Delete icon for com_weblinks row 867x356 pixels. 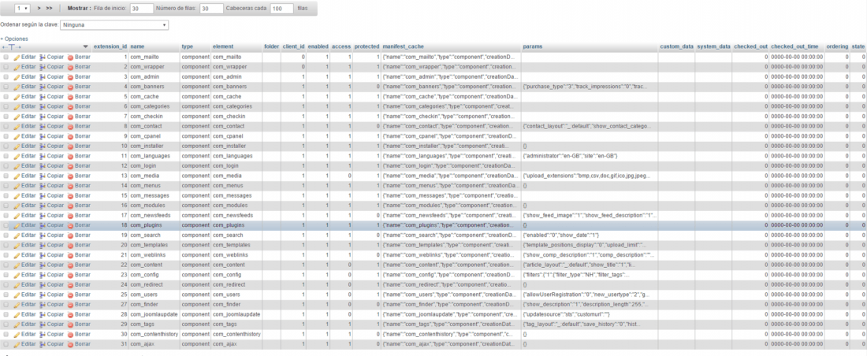[70, 255]
